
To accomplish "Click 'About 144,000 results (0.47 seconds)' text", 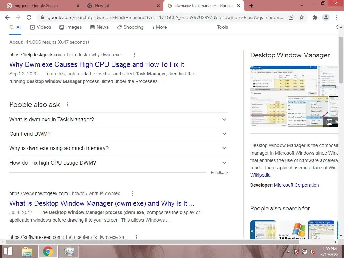I will [x=49, y=42].
